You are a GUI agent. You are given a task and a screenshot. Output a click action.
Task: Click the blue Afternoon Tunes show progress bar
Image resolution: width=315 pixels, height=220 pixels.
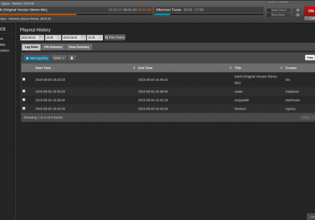click(x=162, y=14)
